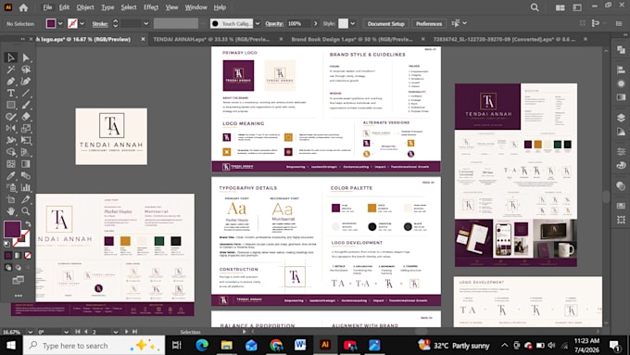Select the Selection tool arrow

[x=11, y=57]
